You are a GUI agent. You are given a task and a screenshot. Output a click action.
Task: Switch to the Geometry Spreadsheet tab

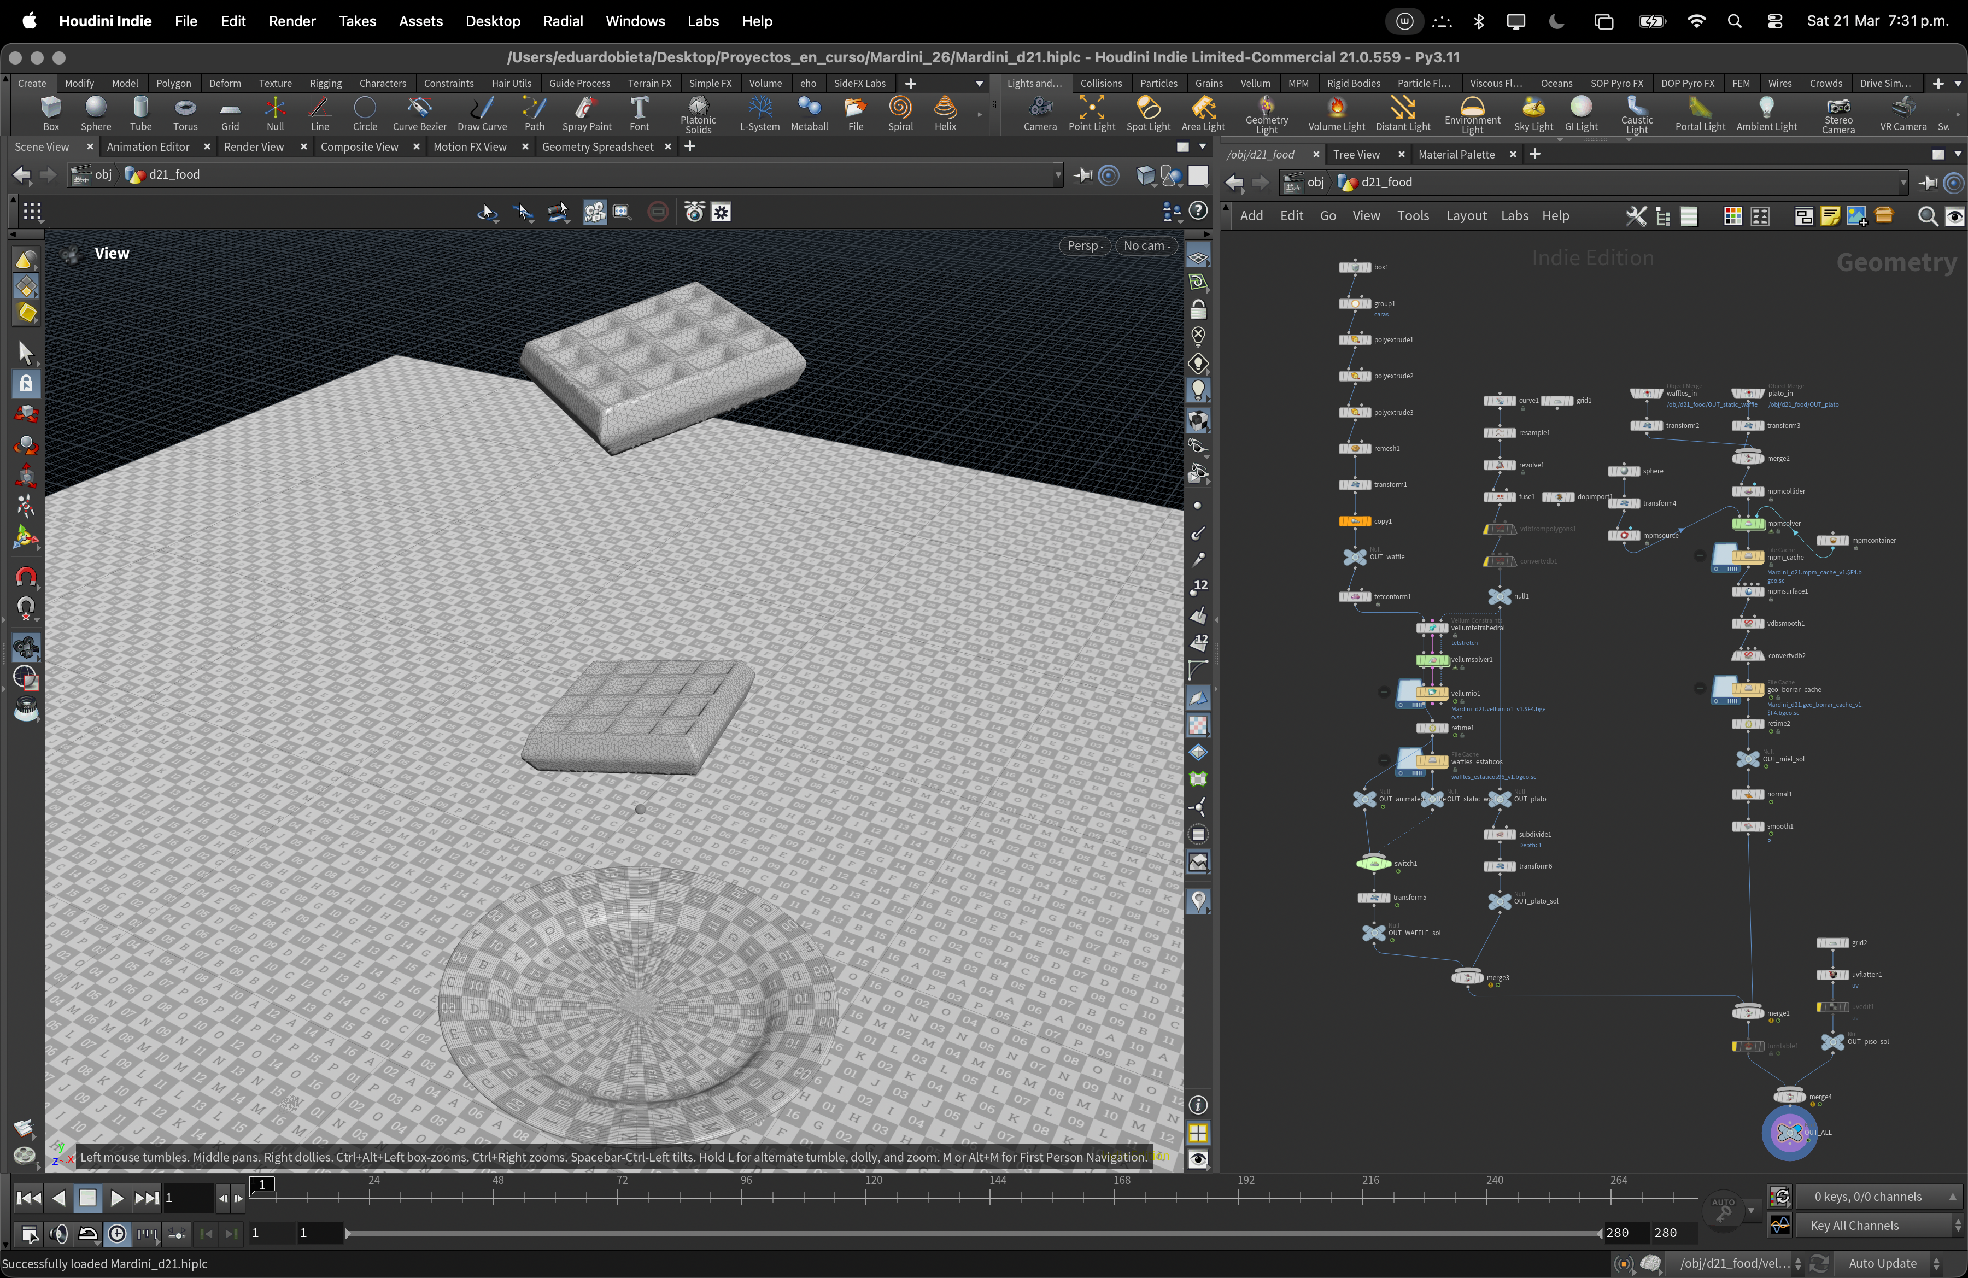(x=597, y=147)
